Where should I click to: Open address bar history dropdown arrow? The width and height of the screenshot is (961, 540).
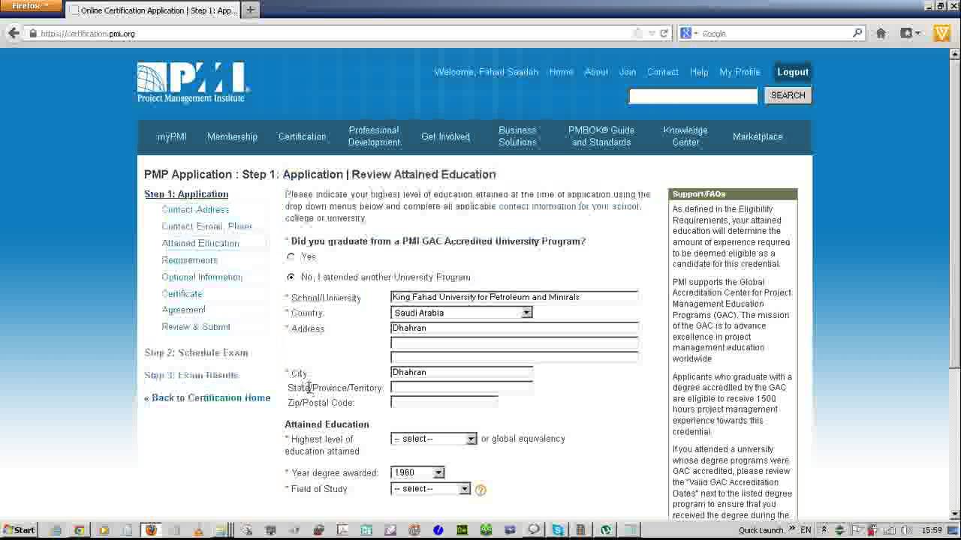[651, 33]
